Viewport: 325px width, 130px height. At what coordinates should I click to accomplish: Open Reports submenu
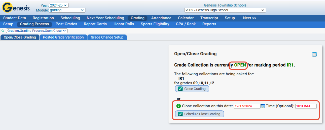[209, 24]
